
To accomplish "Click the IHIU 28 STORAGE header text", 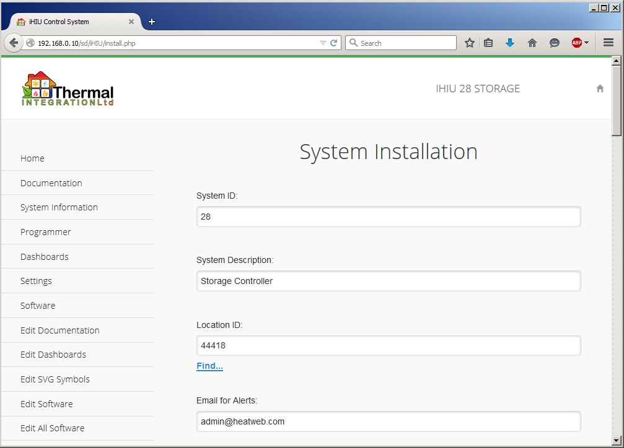I will pos(478,88).
